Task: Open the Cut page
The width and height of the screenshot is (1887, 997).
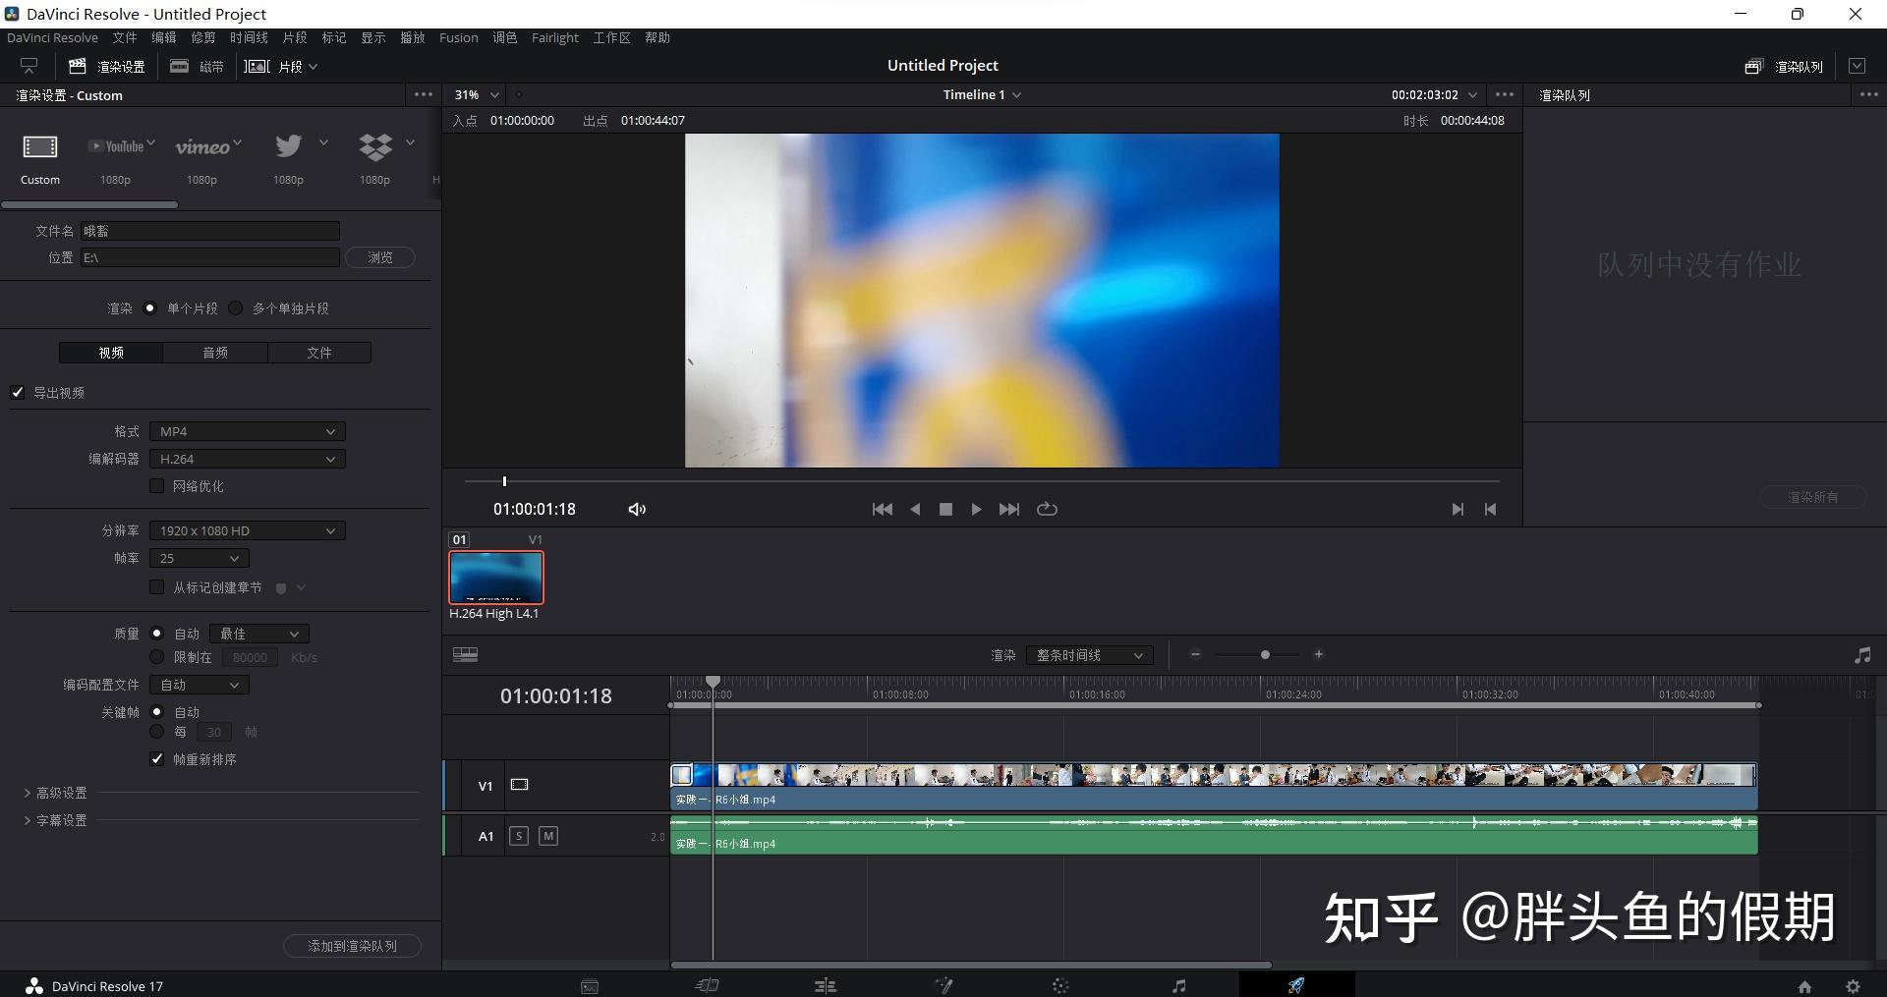Action: pyautogui.click(x=707, y=985)
